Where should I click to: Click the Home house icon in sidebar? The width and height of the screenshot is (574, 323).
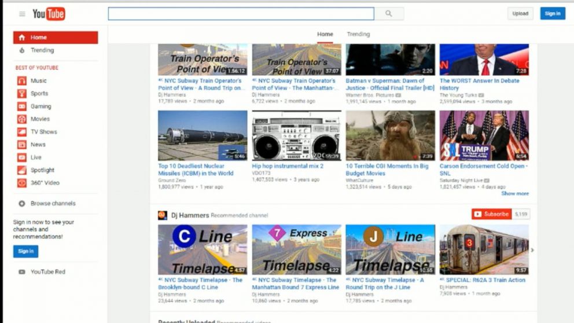point(22,38)
